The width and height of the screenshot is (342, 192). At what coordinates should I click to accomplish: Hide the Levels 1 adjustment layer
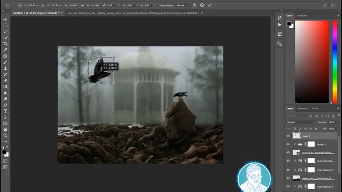[x=288, y=145]
